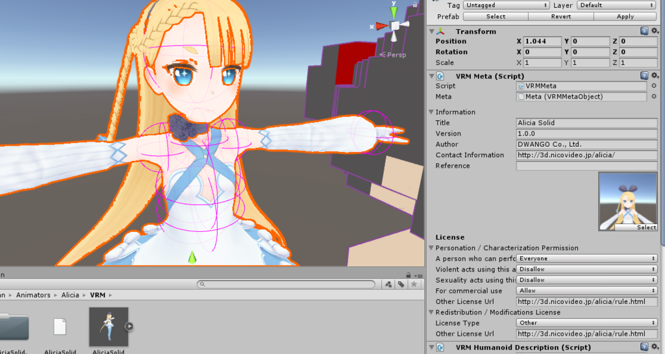Viewport: 665px width, 354px height.
Task: Select the AliciaSolid folder asset
Action: point(14,327)
